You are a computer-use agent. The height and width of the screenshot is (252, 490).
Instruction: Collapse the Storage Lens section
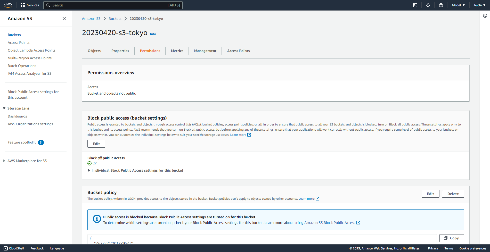(4, 108)
